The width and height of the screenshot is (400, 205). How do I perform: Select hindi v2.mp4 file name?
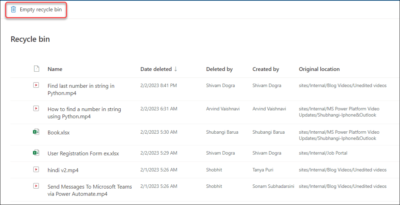[63, 170]
